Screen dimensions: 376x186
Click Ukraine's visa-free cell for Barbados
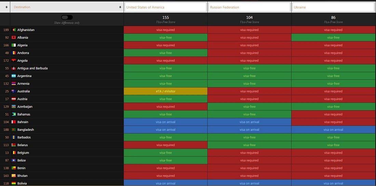(333, 137)
